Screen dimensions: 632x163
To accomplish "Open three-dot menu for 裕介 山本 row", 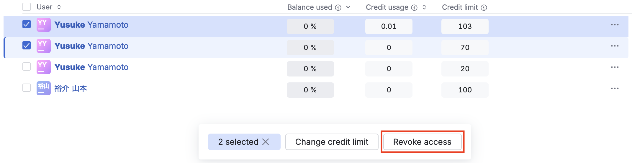I will pos(615,88).
